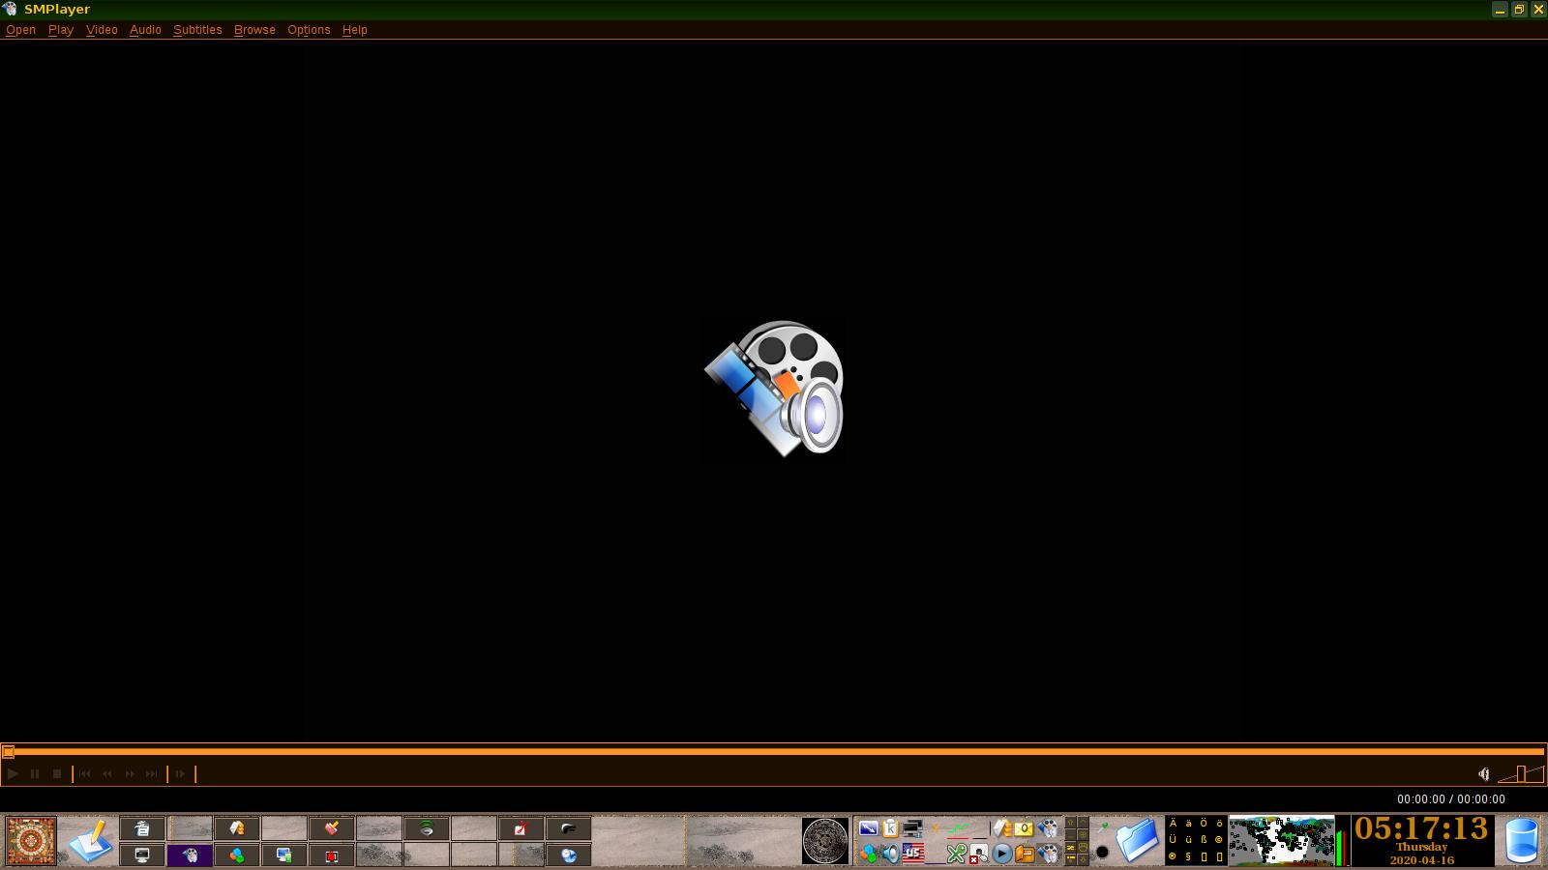Click the rewind button
The height and width of the screenshot is (870, 1548).
tap(107, 773)
